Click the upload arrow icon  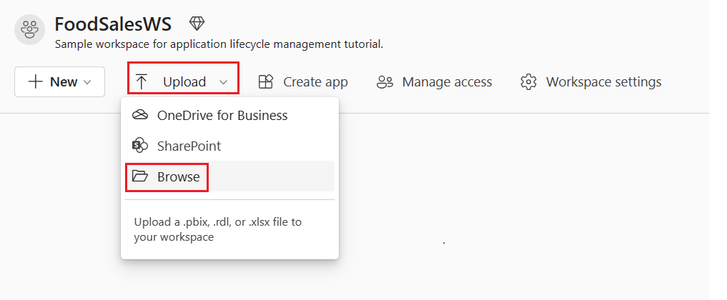pos(142,82)
